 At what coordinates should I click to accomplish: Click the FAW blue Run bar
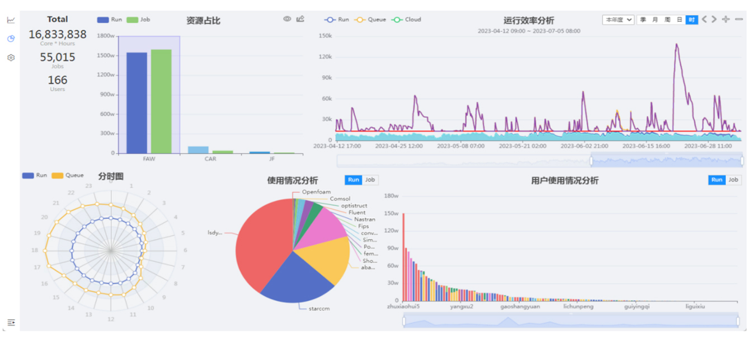pos(137,103)
